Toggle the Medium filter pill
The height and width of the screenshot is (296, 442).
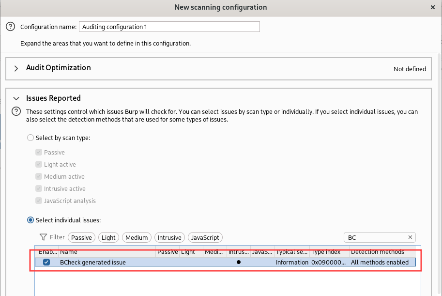pos(136,237)
